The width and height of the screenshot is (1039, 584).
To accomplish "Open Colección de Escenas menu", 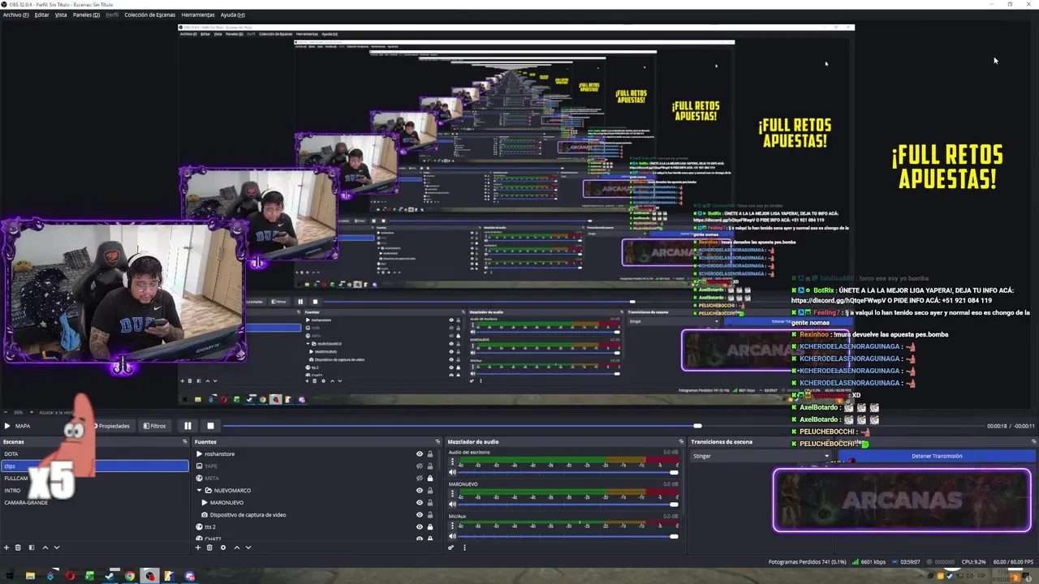I will (149, 15).
